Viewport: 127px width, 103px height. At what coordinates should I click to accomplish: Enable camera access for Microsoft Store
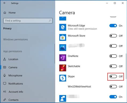coord(113,36)
